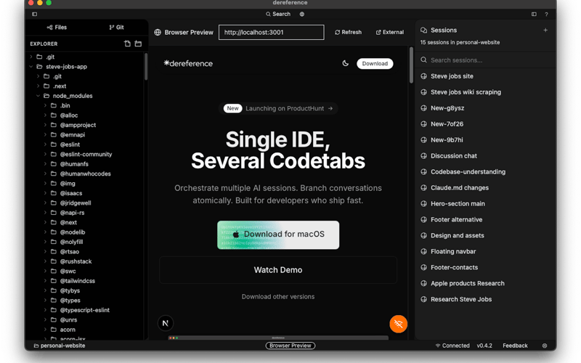Open Download other versions link
Image resolution: width=581 pixels, height=363 pixels.
click(x=278, y=297)
